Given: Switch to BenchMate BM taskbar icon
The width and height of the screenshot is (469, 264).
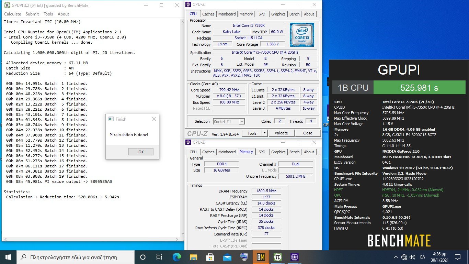Looking at the screenshot, I should click(261, 257).
